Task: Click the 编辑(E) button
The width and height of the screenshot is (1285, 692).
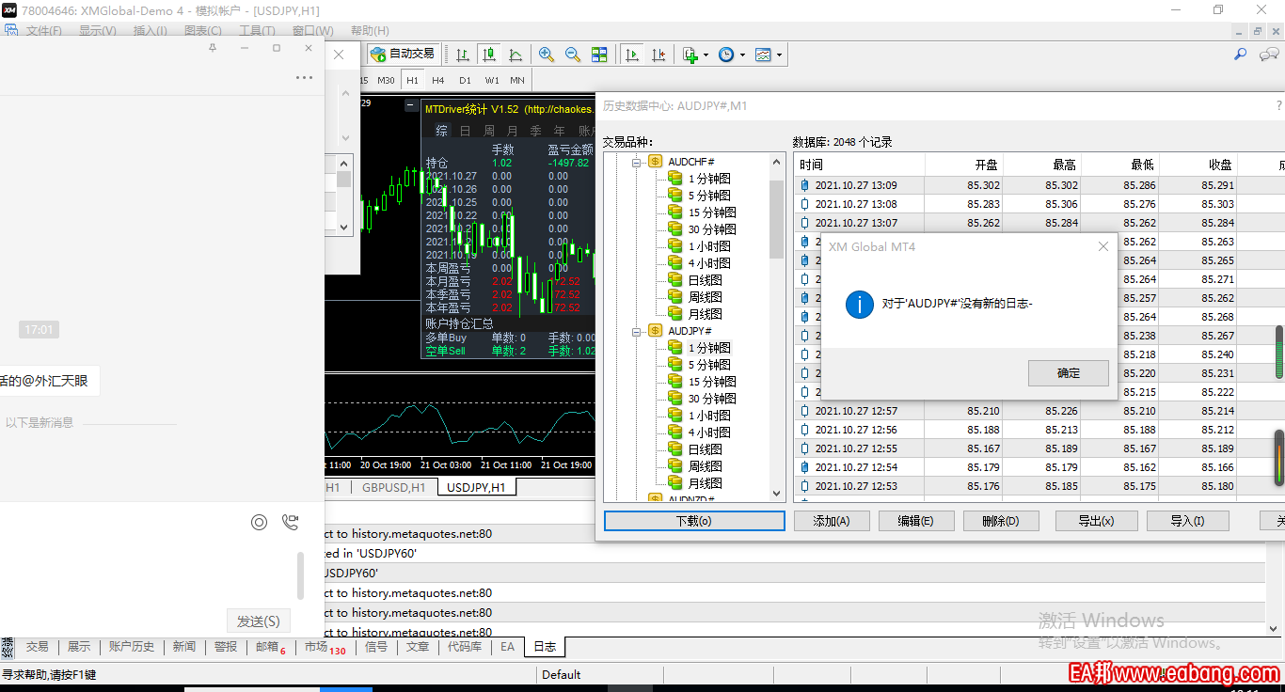Action: click(916, 521)
